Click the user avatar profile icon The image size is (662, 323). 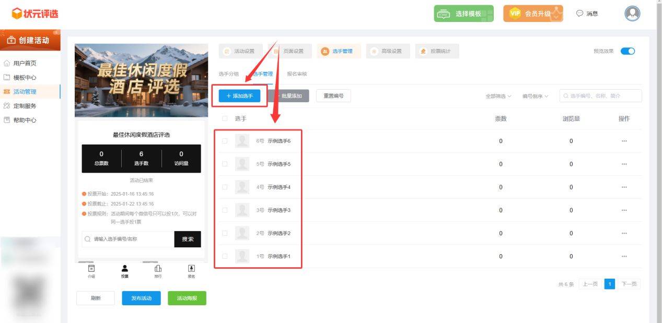(632, 14)
